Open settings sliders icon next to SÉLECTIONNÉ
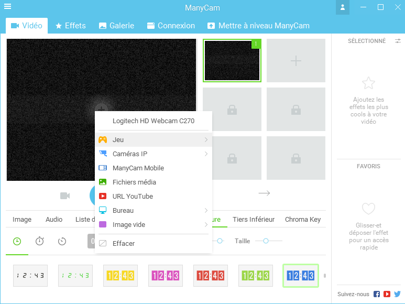 tap(398, 41)
